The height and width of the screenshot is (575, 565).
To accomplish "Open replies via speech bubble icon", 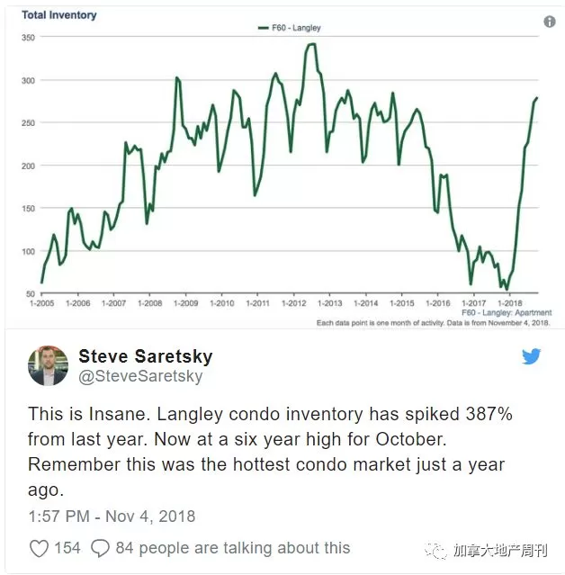I will pos(100,548).
